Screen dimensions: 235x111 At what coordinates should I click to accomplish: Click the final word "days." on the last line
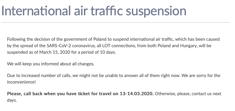click(x=12, y=100)
